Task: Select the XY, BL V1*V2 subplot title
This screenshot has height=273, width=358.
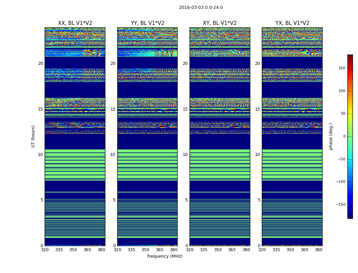Action: click(220, 23)
